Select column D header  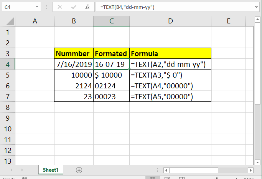pyautogui.click(x=170, y=21)
